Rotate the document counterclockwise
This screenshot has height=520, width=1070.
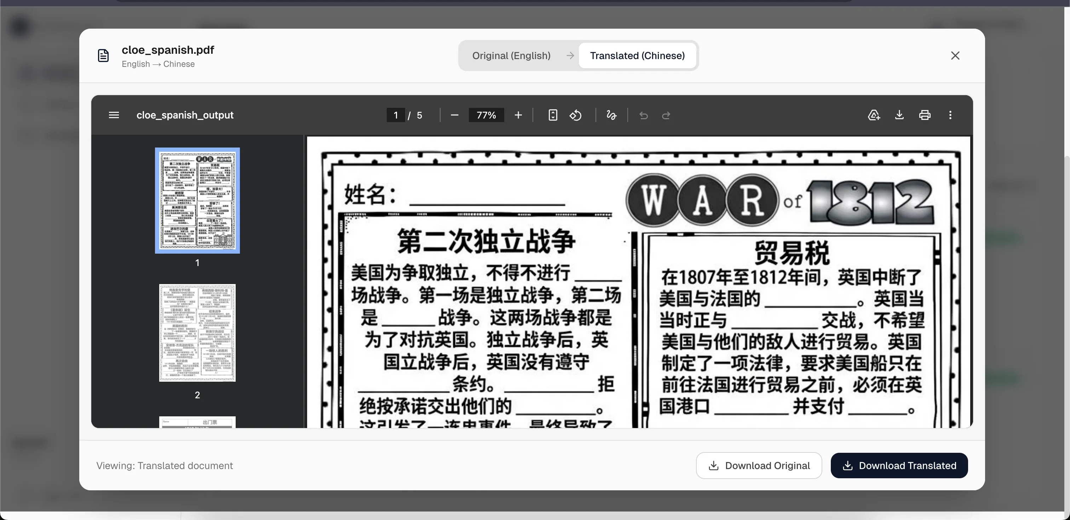(x=575, y=115)
